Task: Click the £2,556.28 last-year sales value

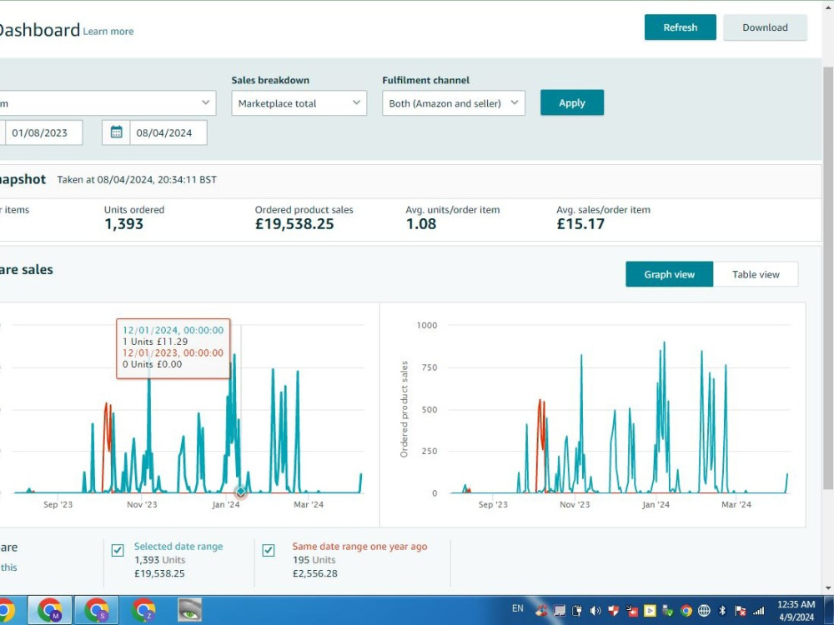Action: (315, 573)
